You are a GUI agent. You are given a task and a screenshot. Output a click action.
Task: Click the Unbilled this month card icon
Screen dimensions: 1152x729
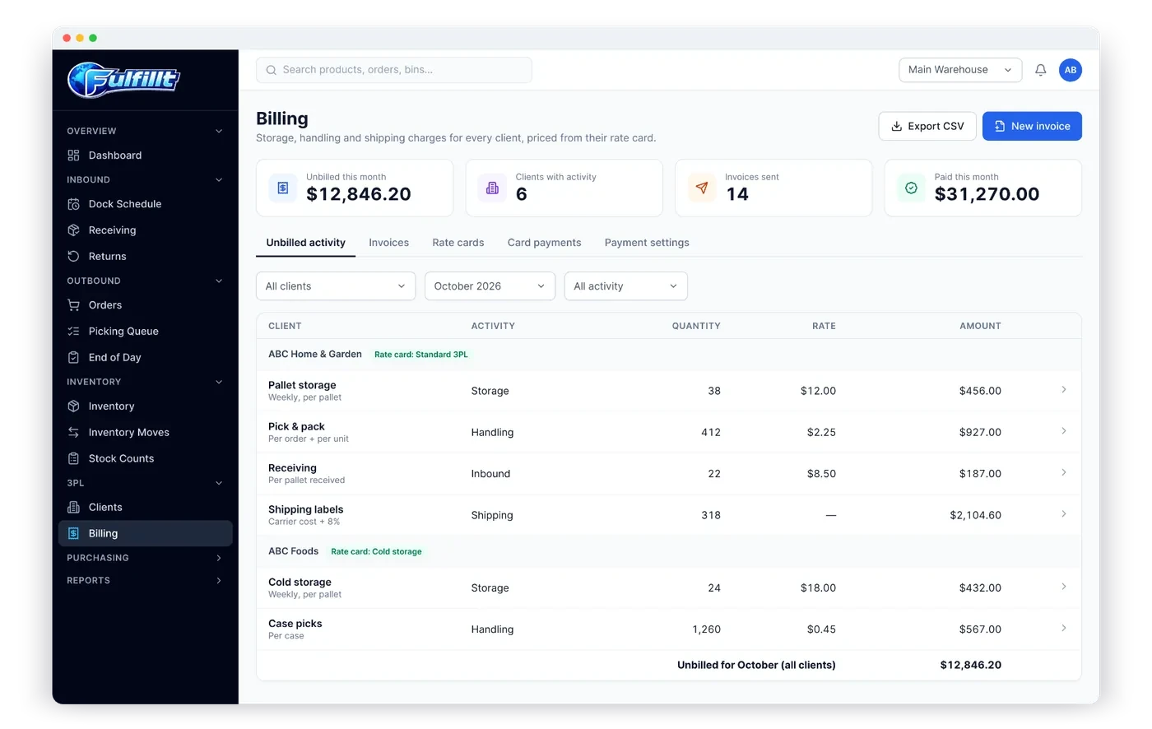pyautogui.click(x=283, y=188)
